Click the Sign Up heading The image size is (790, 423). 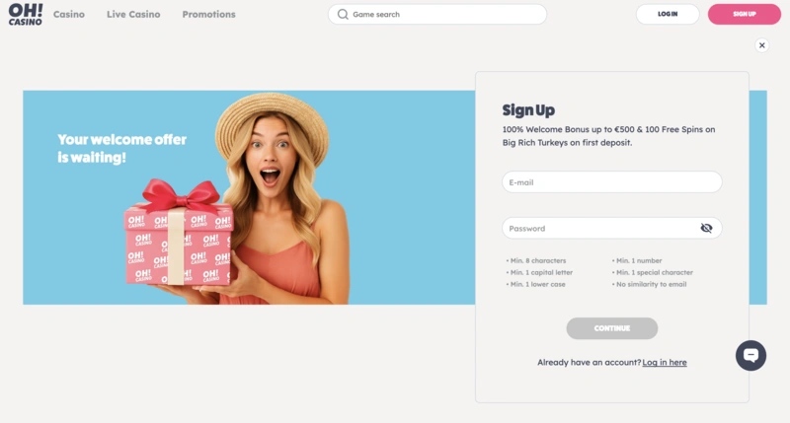[x=528, y=110]
